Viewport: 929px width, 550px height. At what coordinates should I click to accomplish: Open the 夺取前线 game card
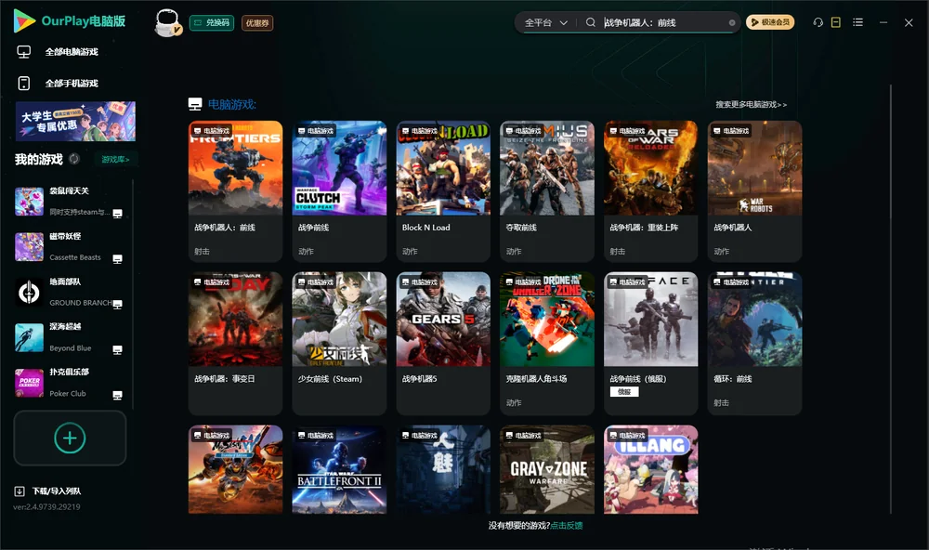tap(547, 191)
